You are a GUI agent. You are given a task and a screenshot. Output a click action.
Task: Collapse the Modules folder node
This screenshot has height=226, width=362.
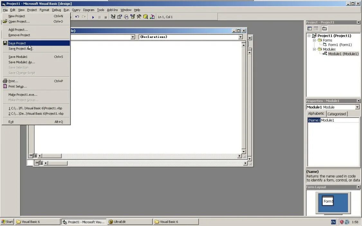pyautogui.click(x=314, y=49)
